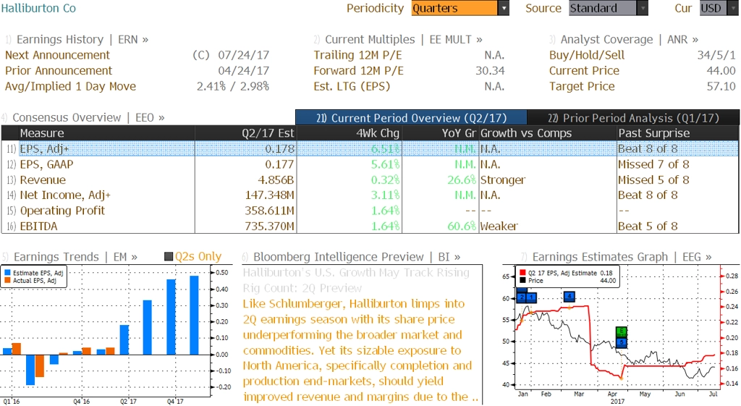Open Analyst Coverage ANR link
The image size is (741, 406).
624,40
